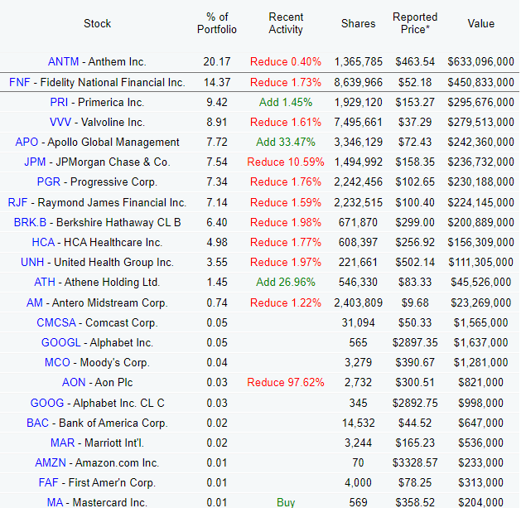521x508 pixels.
Task: Open the MA Mastercard ticker link
Action: (x=55, y=502)
